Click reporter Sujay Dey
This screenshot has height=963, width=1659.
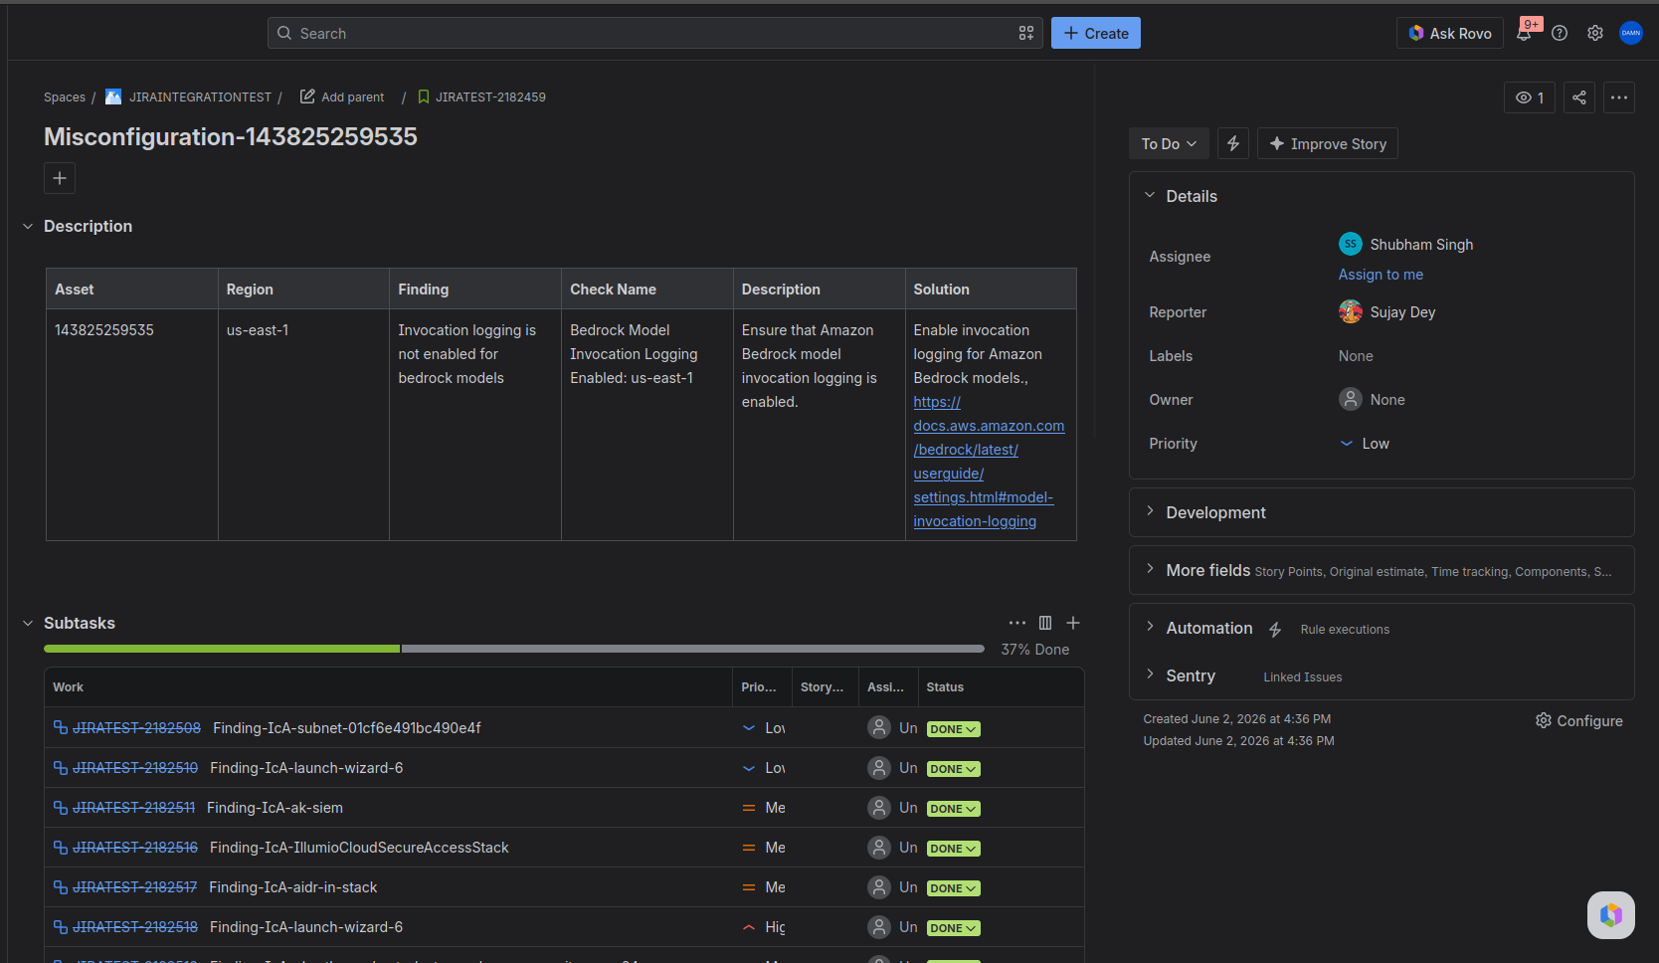(x=1387, y=311)
